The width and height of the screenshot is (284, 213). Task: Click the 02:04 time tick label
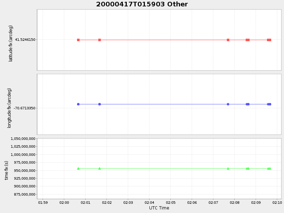pos(149,202)
